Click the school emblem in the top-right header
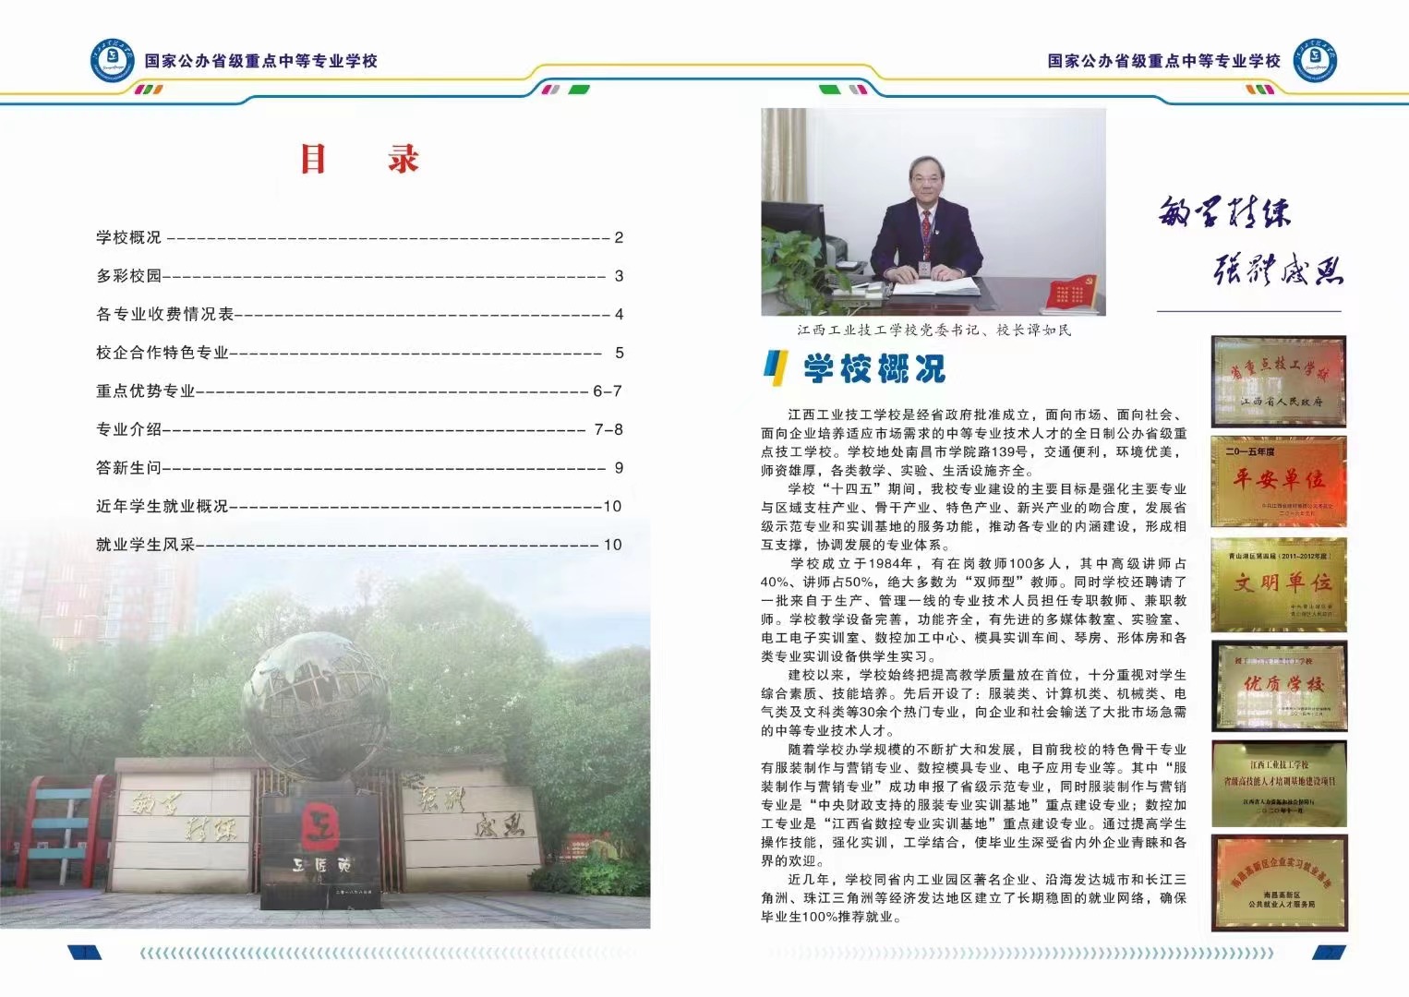The image size is (1409, 997). (1314, 61)
